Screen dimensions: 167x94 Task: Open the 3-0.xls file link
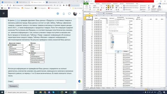coord(17,20)
